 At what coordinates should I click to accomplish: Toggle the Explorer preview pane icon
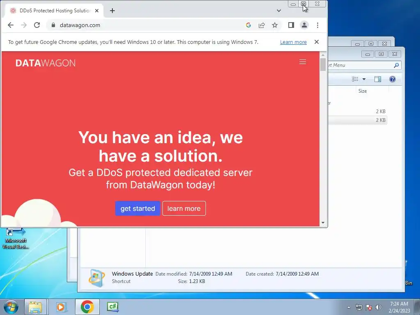coord(378,79)
